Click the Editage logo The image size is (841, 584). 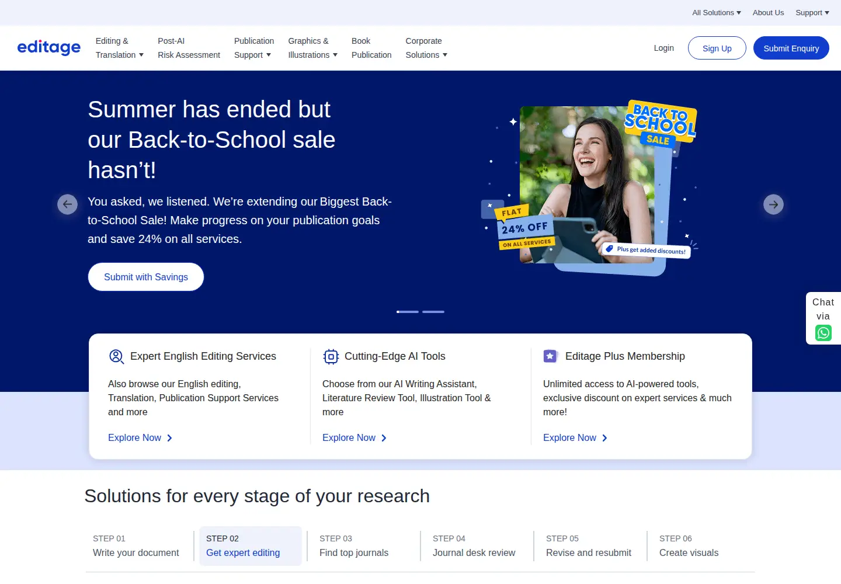pos(49,47)
